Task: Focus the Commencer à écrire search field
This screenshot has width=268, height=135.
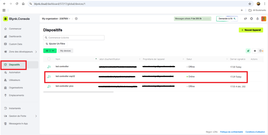Action: (x=74, y=38)
